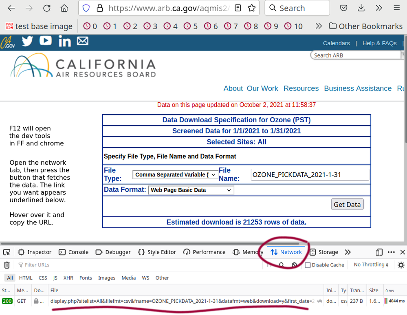Open the Our Work navigation link
This screenshot has width=407, height=315.
262,88
